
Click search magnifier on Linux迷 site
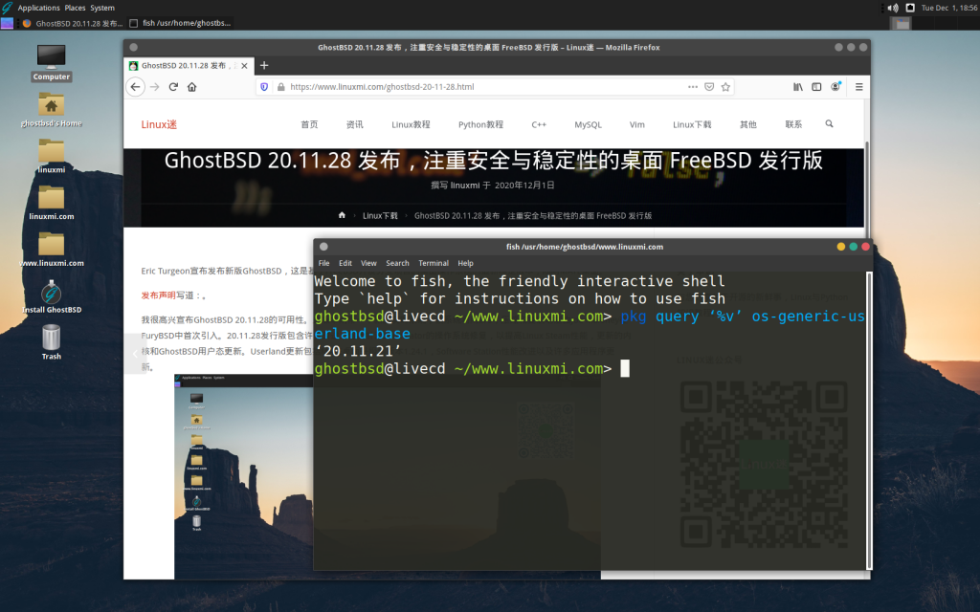click(x=830, y=123)
